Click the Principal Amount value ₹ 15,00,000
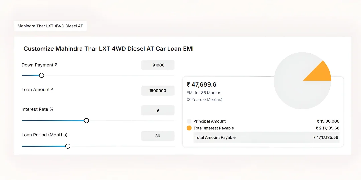 [328, 121]
